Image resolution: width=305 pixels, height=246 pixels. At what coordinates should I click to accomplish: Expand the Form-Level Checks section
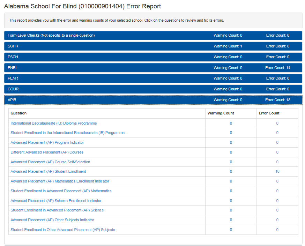tap(51, 35)
